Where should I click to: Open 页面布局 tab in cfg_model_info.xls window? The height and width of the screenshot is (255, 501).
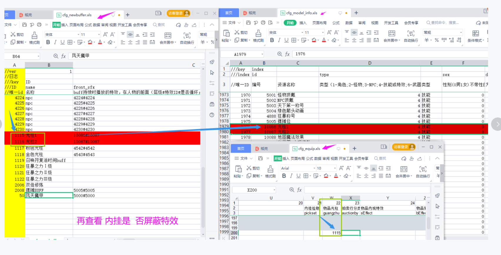(x=319, y=23)
